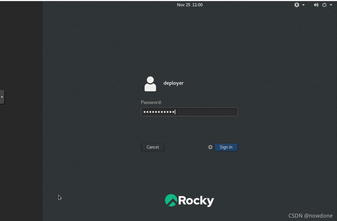Choose a desktop session via the gear dropdown
This screenshot has width=337, height=221.
[x=210, y=147]
